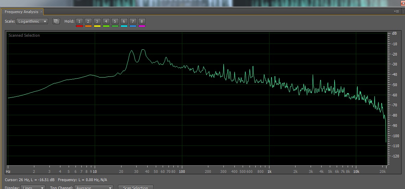
Task: Click the Scan Selection button
Action: [136, 187]
